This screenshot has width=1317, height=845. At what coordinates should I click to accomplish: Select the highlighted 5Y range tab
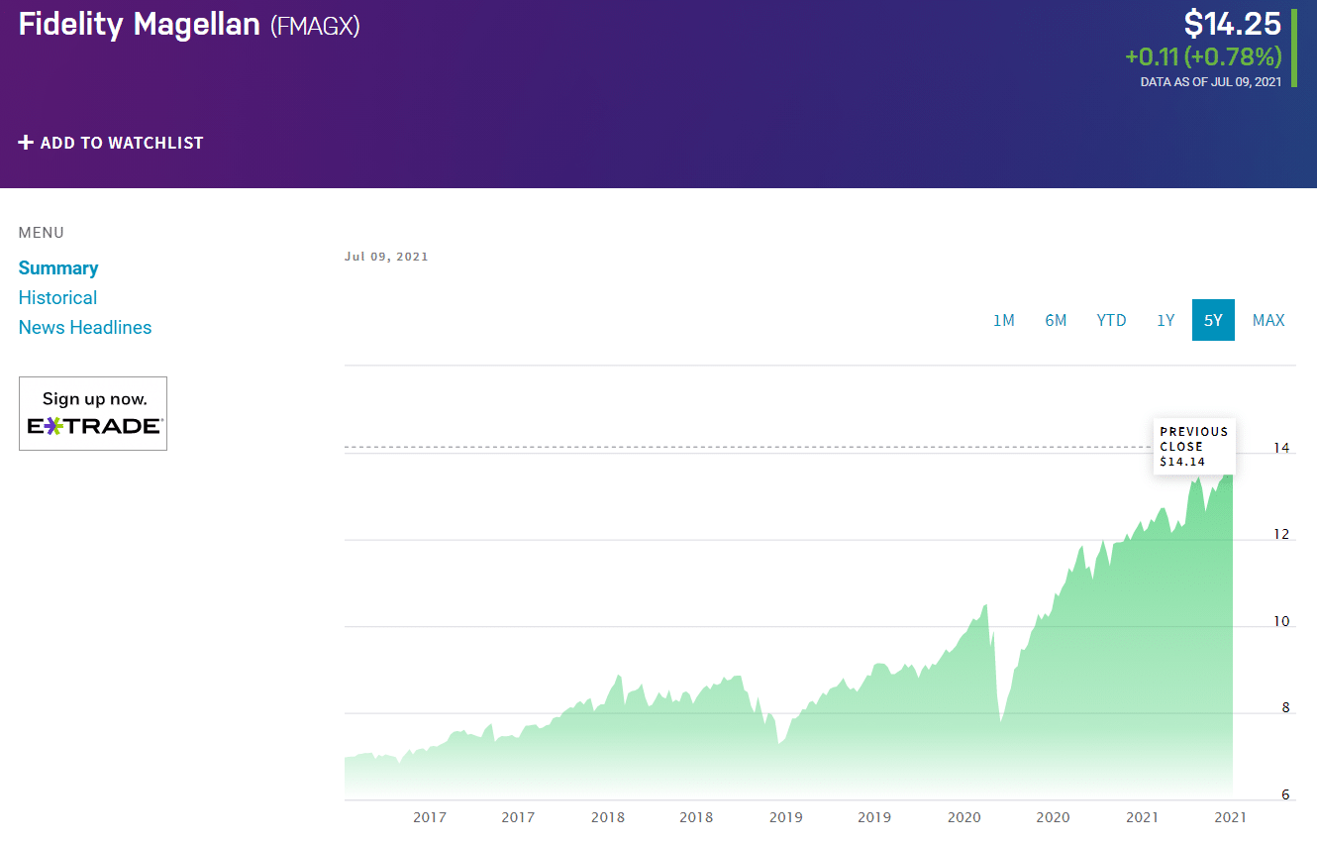pos(1213,320)
